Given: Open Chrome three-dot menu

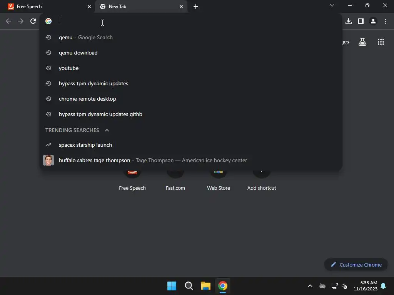Looking at the screenshot, I should 386,21.
